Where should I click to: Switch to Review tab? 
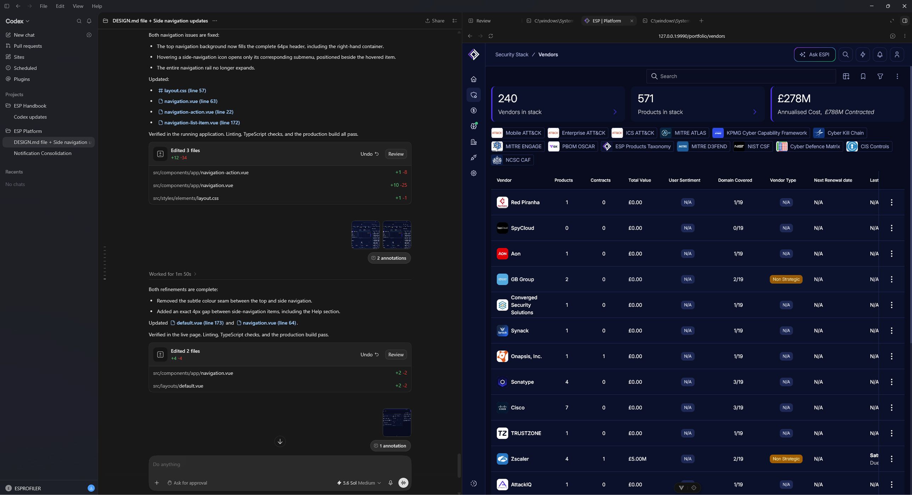(x=483, y=21)
